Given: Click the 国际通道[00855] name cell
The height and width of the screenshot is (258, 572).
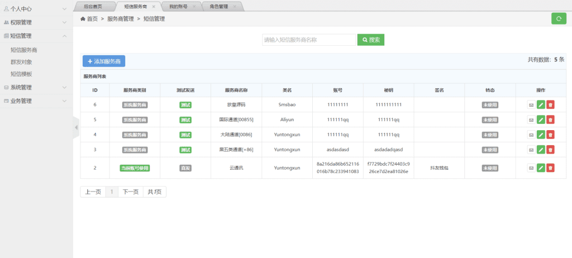Looking at the screenshot, I should pyautogui.click(x=236, y=120).
